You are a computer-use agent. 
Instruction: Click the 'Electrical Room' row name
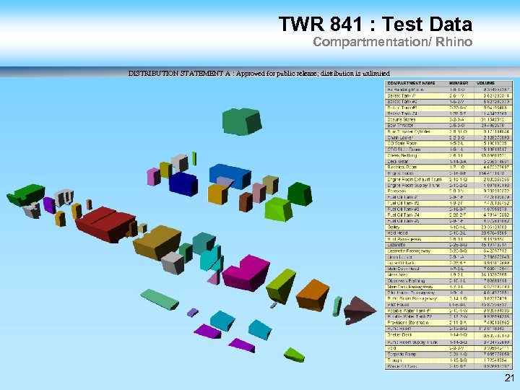coord(402,167)
